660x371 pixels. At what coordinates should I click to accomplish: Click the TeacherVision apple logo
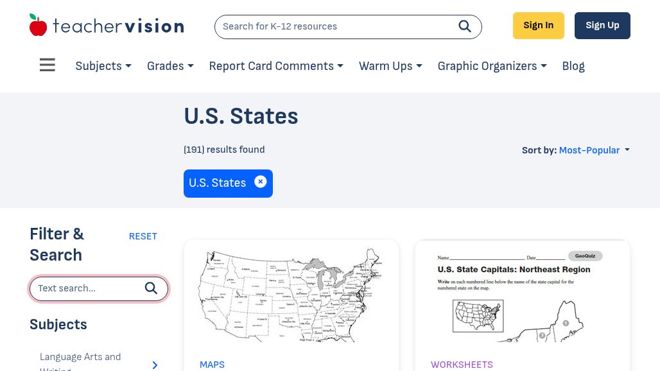(39, 26)
